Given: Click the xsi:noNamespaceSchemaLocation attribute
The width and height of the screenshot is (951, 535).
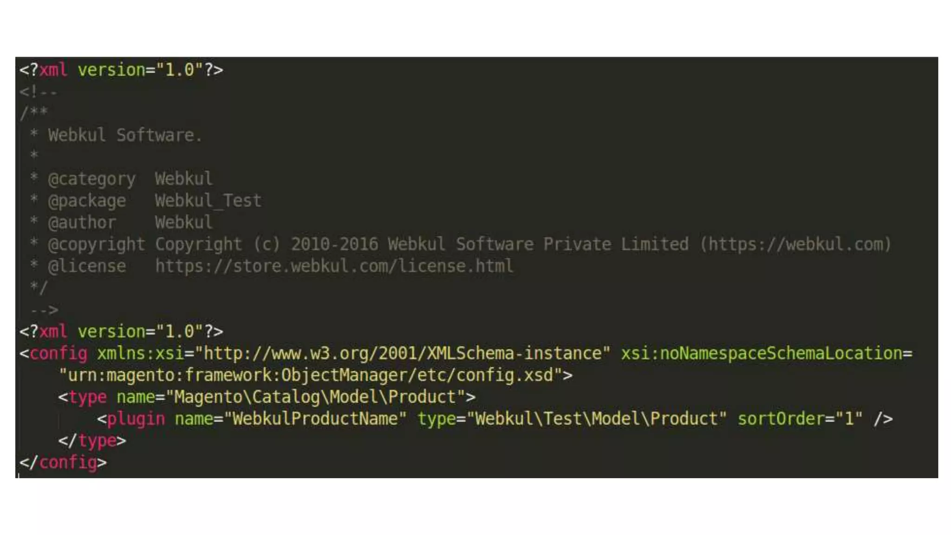Looking at the screenshot, I should click(x=762, y=353).
